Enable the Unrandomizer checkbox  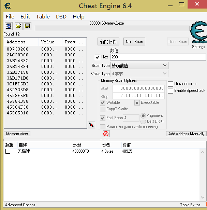(x=171, y=84)
